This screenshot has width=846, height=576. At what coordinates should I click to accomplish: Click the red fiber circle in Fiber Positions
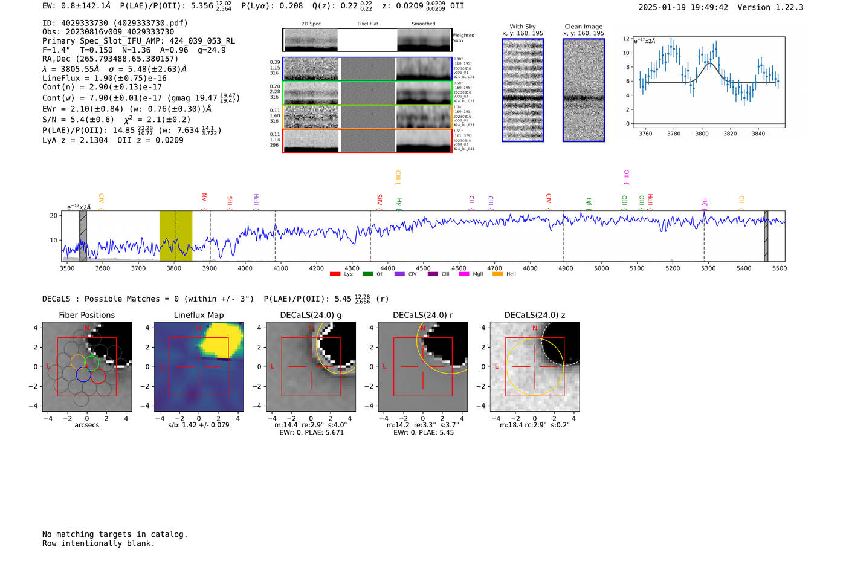point(98,377)
